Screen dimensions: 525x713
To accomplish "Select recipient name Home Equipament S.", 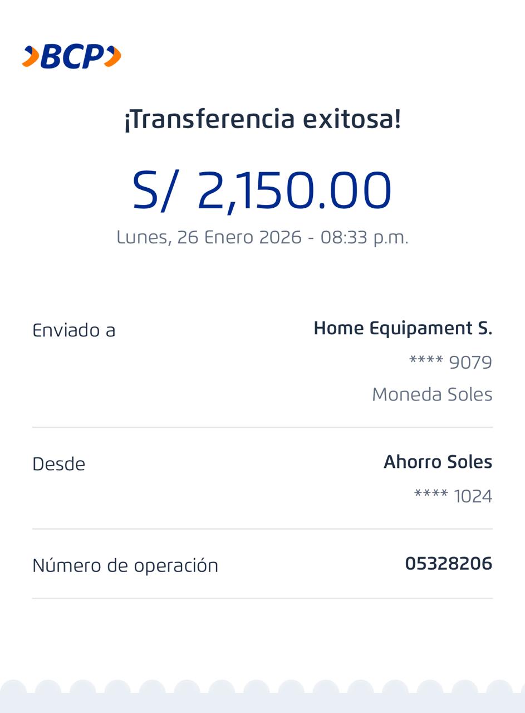I will point(403,328).
